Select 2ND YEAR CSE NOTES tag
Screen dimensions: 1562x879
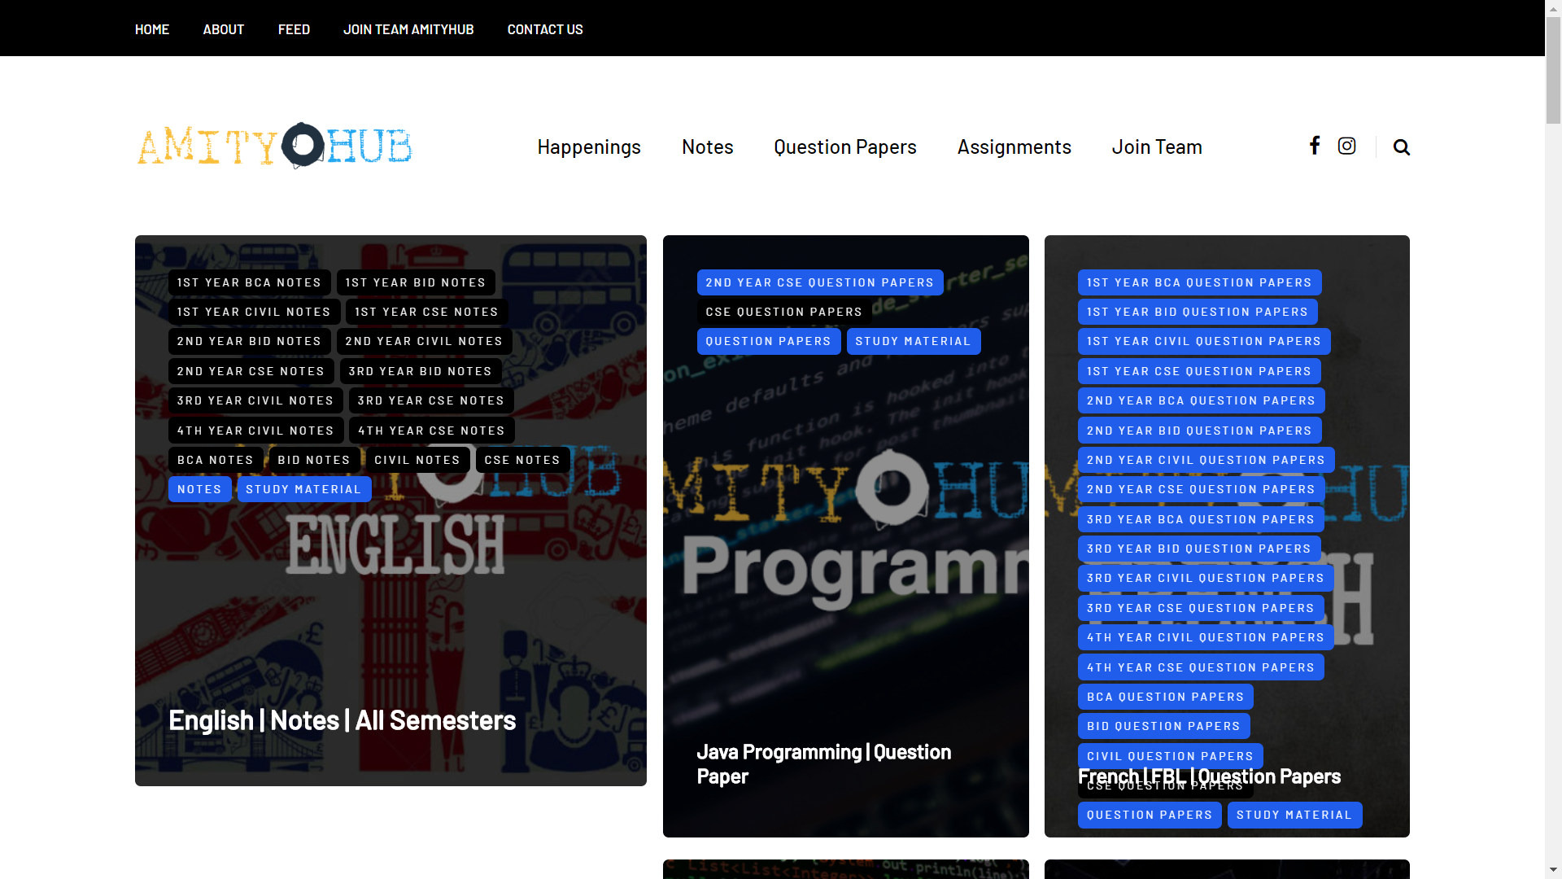pyautogui.click(x=251, y=371)
